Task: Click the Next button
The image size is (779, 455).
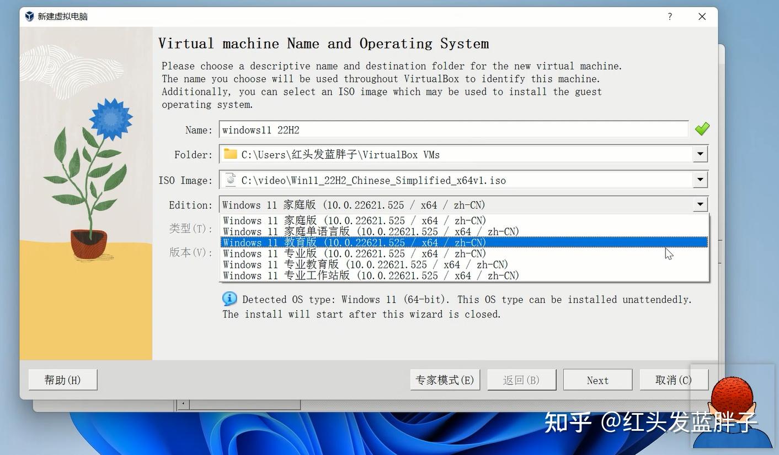Action: click(x=597, y=380)
